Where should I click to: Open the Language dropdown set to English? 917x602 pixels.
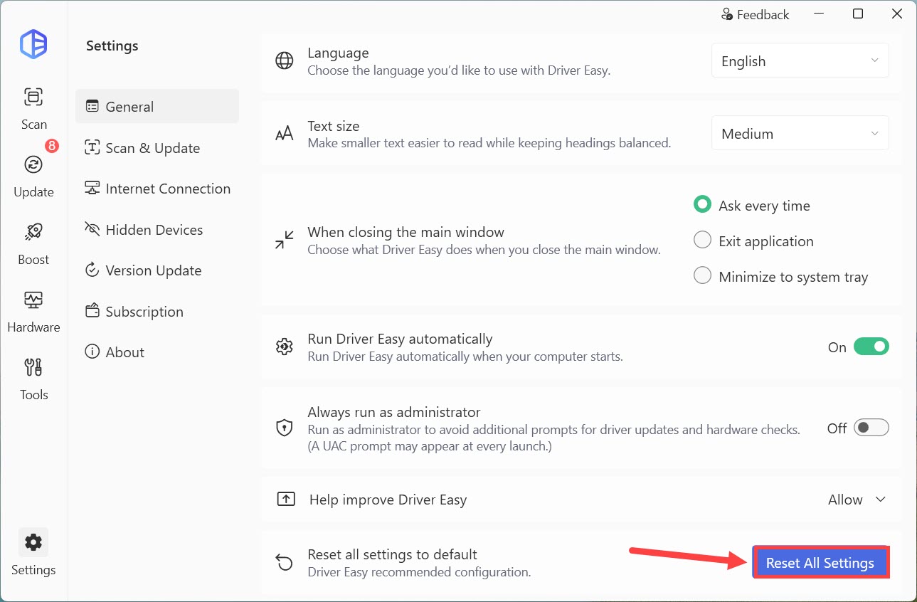[800, 60]
